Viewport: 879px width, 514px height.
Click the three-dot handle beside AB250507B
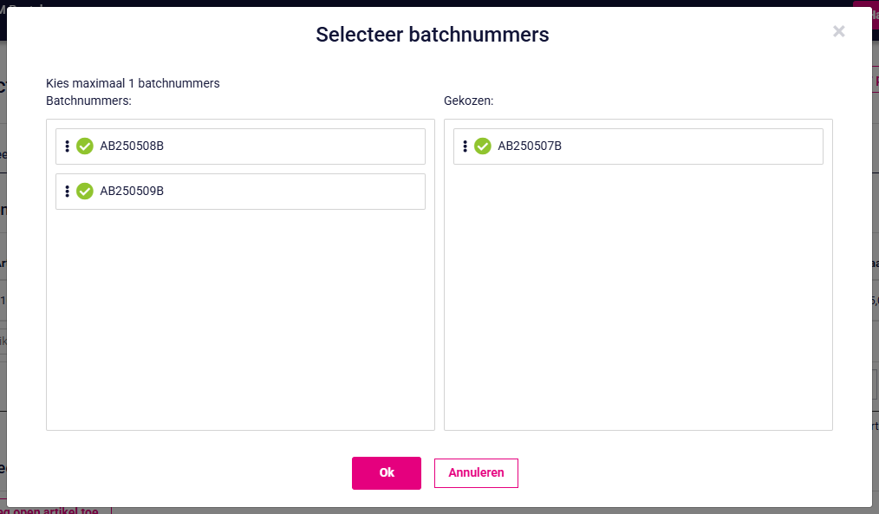tap(465, 146)
